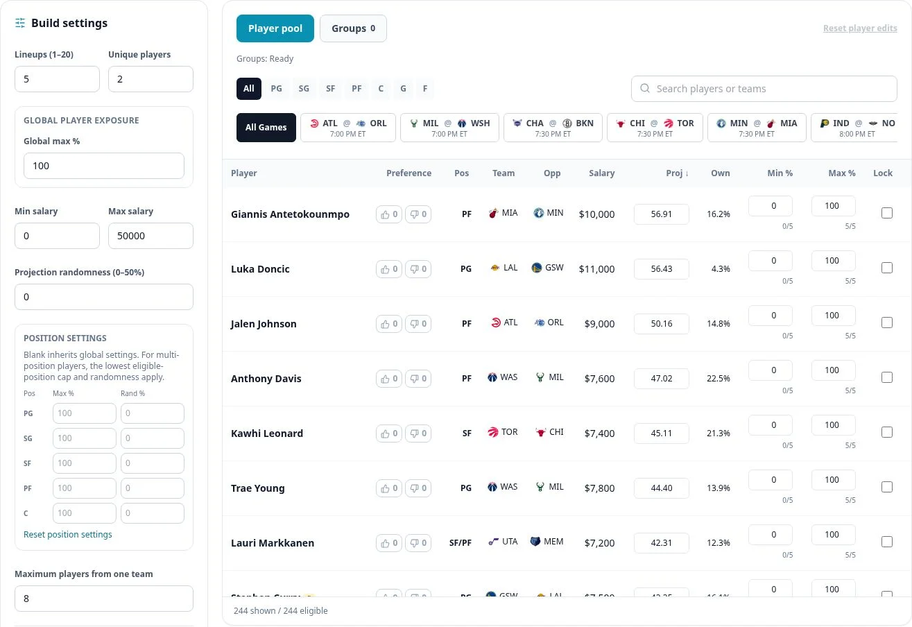Toggle lock for Jalen Johnson
The height and width of the screenshot is (627, 912).
pyautogui.click(x=886, y=323)
